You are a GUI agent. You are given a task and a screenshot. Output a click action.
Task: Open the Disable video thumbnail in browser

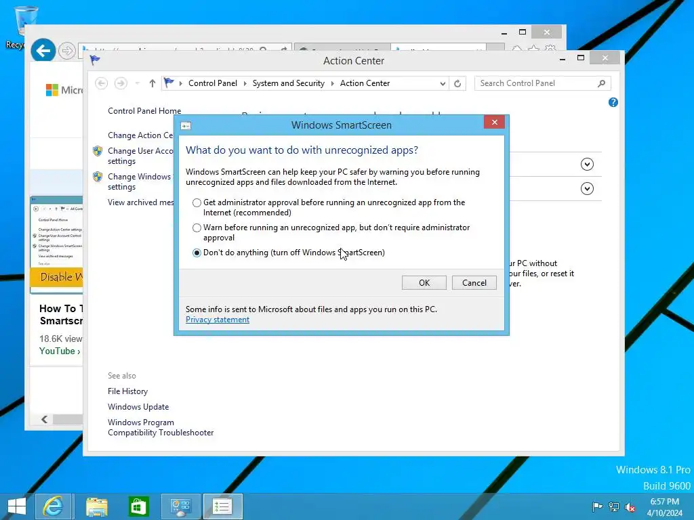point(56,244)
